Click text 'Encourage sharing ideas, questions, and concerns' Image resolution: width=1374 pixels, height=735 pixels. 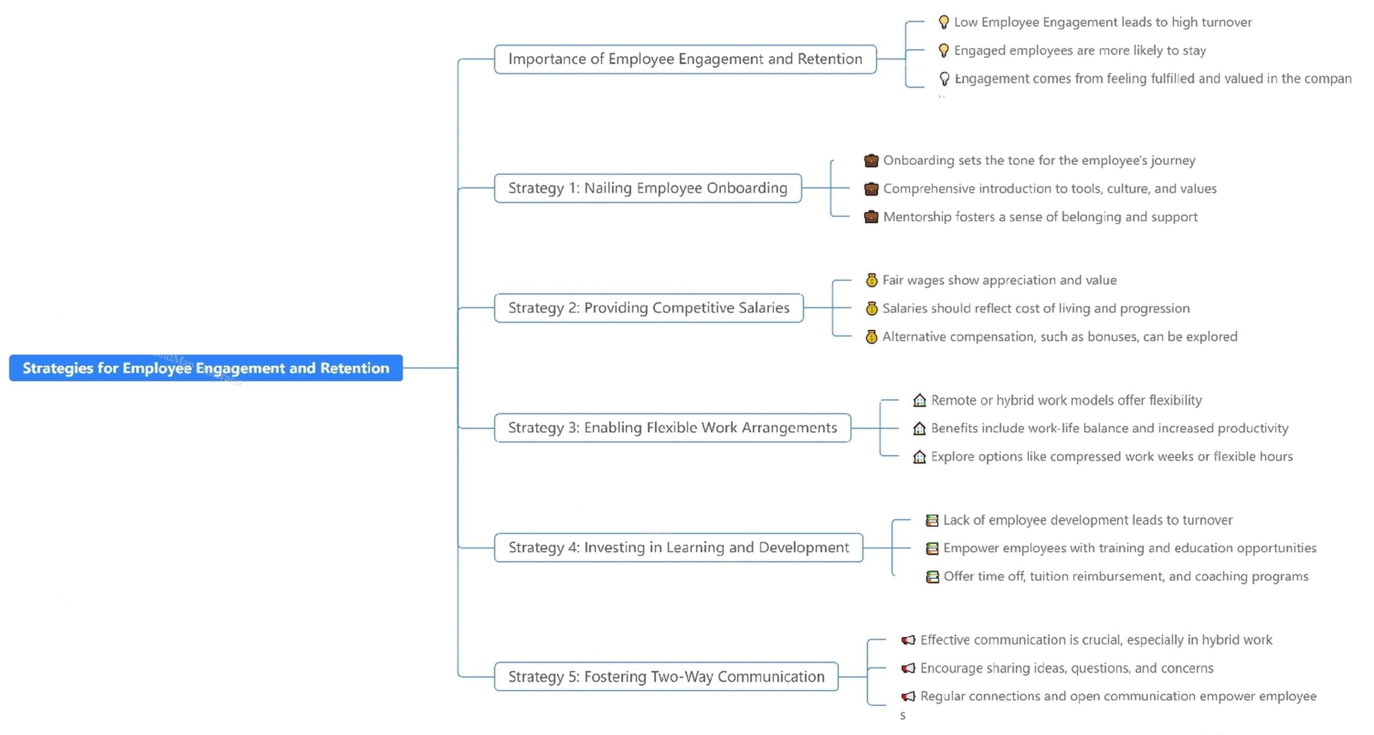click(x=1067, y=668)
